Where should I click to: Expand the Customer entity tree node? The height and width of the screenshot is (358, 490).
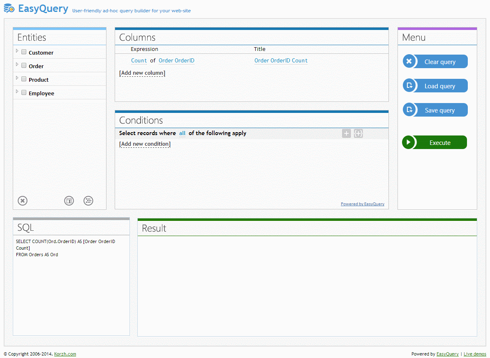(x=17, y=52)
